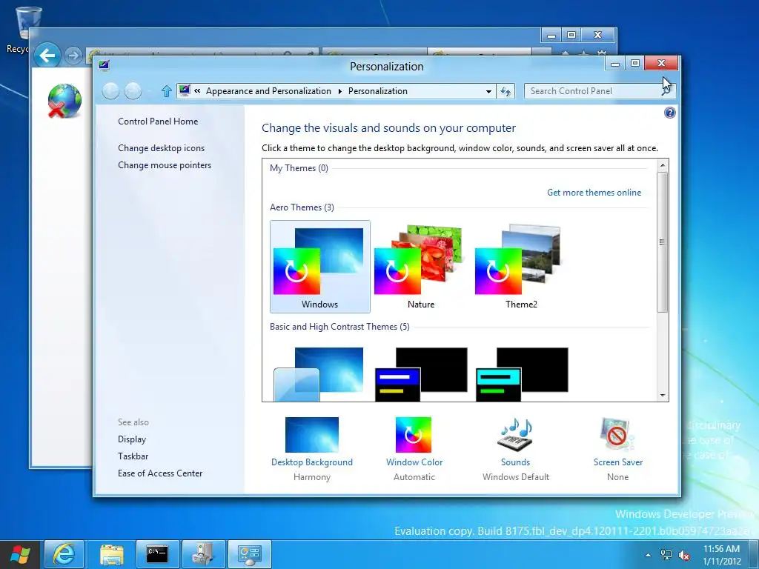Minimize the Internet Explorer window
The image size is (759, 569).
(x=551, y=35)
